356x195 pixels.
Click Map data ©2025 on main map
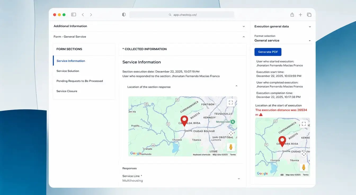click(220, 155)
